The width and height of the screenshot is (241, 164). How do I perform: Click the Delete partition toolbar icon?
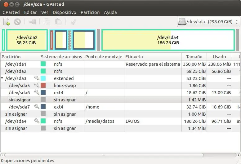tap(17, 22)
